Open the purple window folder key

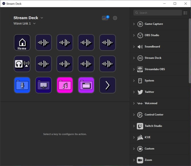pos(86,85)
